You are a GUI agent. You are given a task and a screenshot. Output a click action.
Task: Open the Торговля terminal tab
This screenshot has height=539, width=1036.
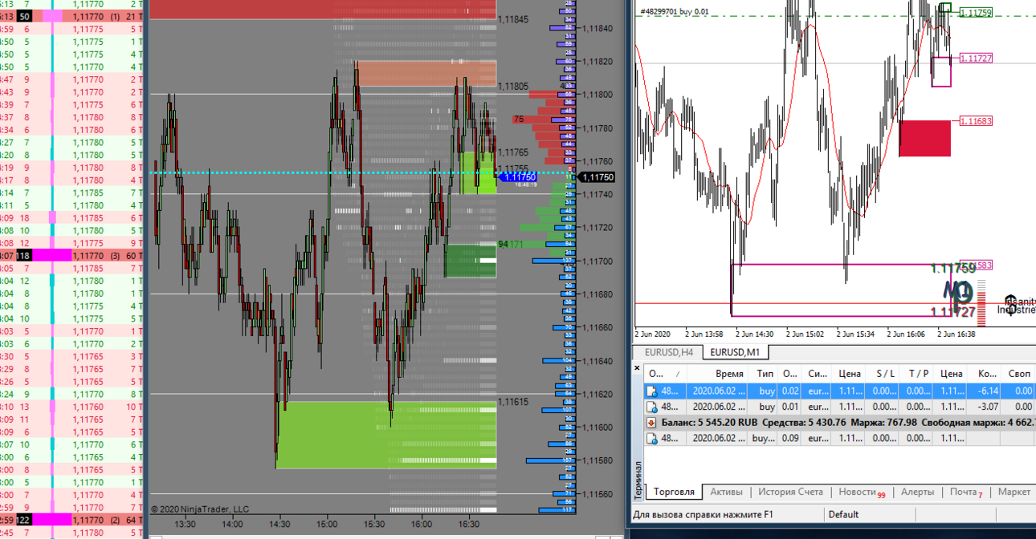pos(674,492)
